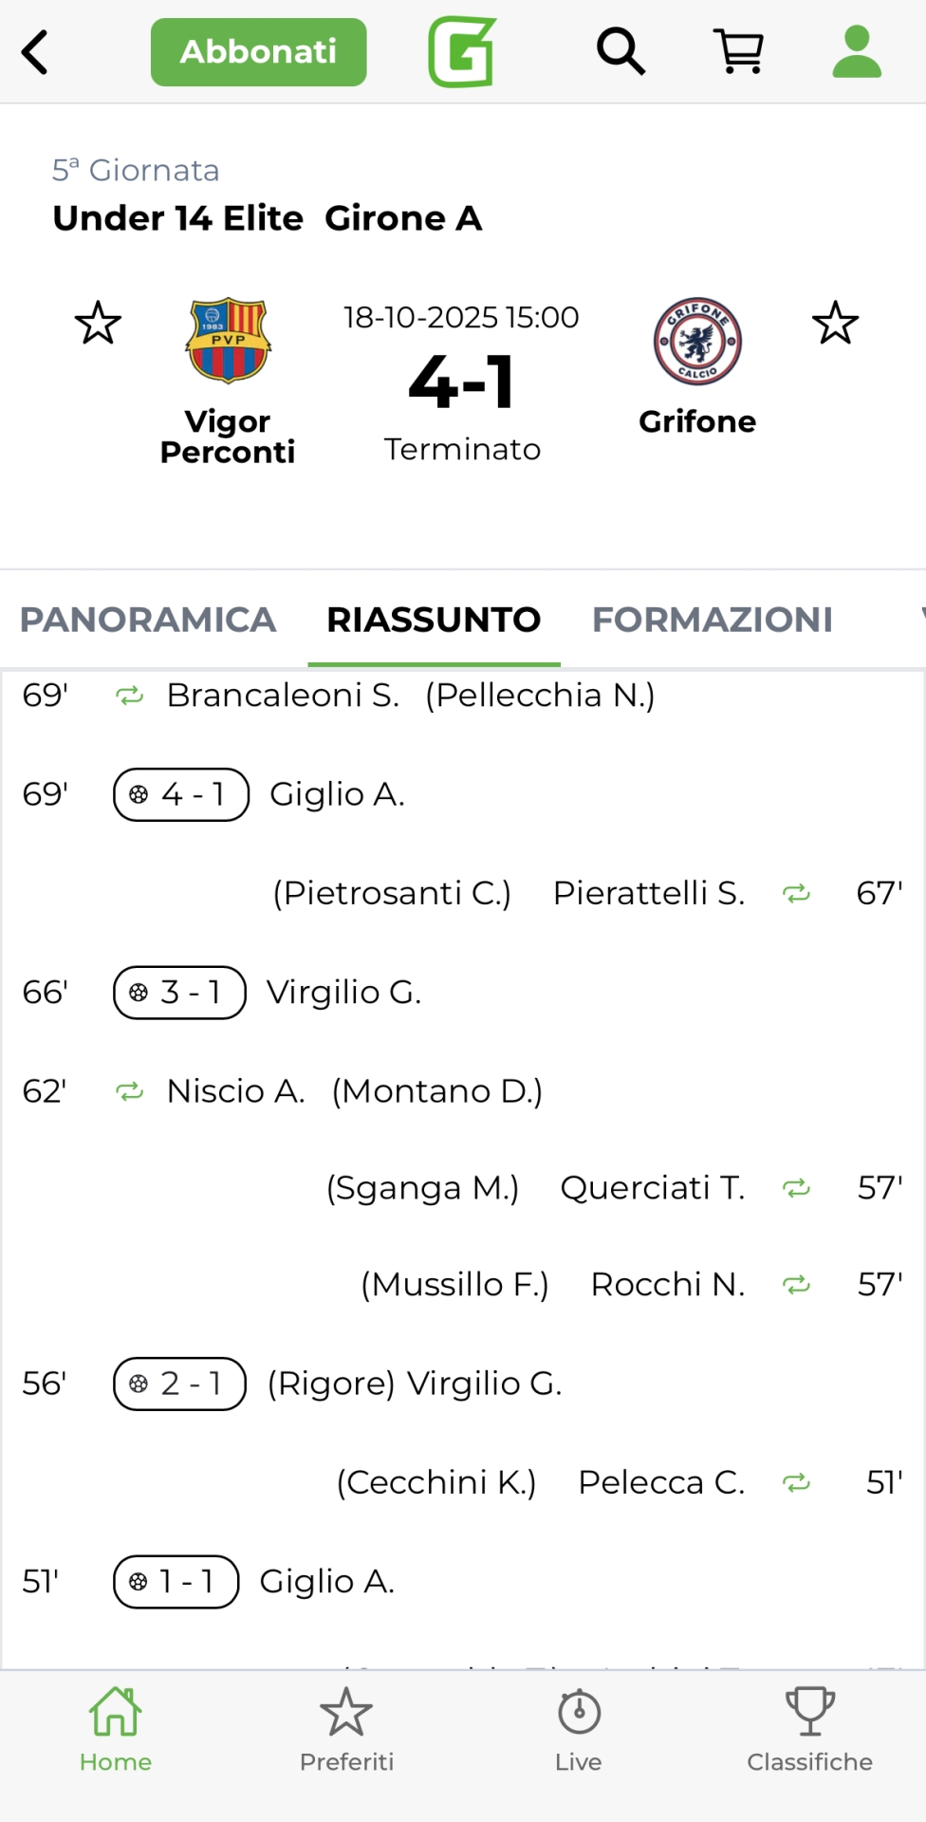Tap Virgilio G. penalty goal entry
926x1822 pixels.
coord(415,1385)
